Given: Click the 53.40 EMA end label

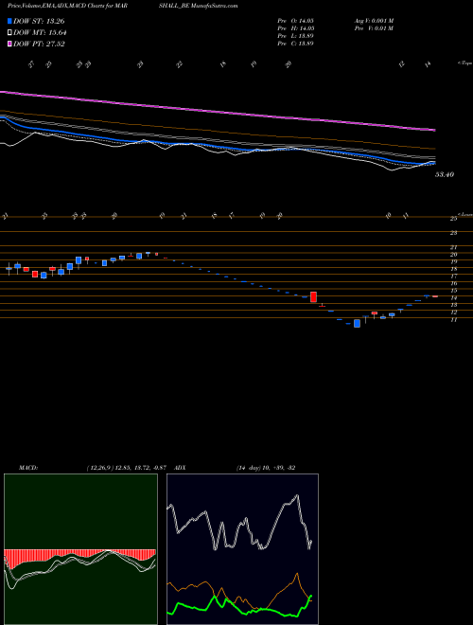Looking at the screenshot, I should pyautogui.click(x=445, y=174).
